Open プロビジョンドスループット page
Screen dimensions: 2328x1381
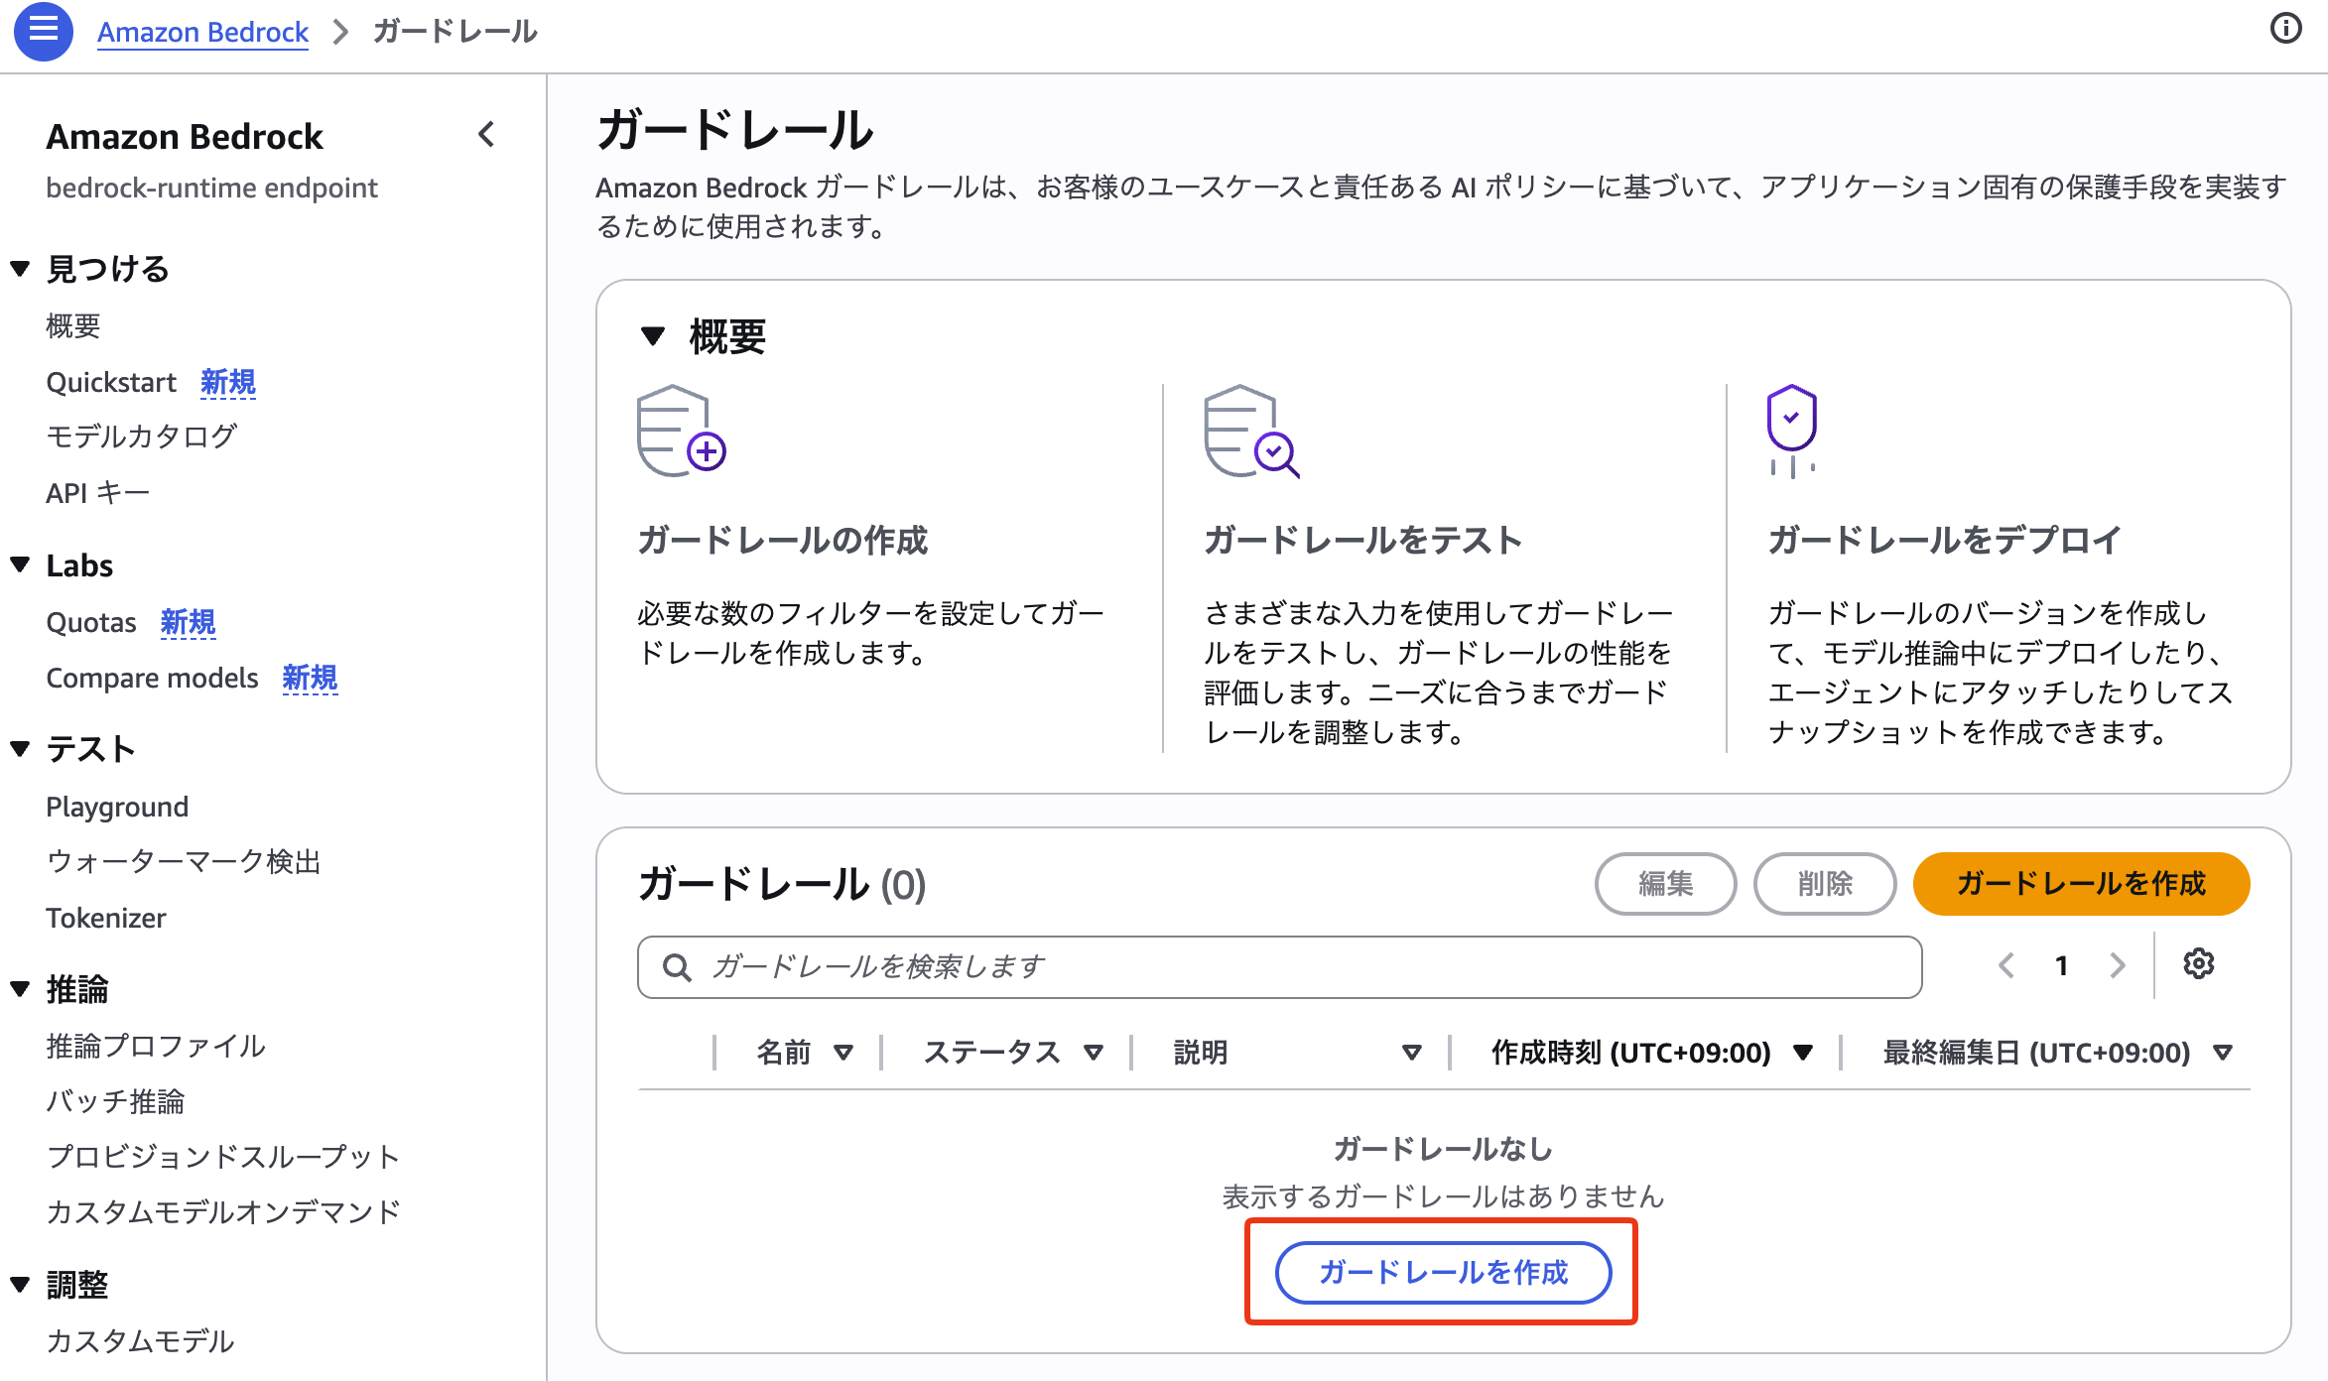pyautogui.click(x=223, y=1157)
